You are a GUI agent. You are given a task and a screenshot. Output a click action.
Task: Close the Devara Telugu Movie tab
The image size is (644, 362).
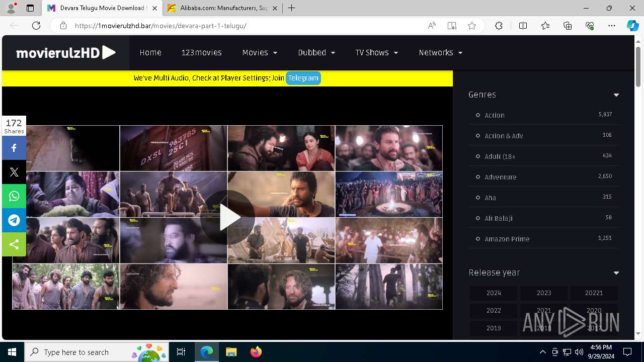pos(154,8)
